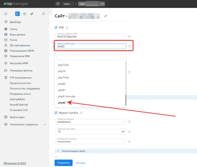
Task: Click the favorites star icon
Action: [x=24, y=14]
